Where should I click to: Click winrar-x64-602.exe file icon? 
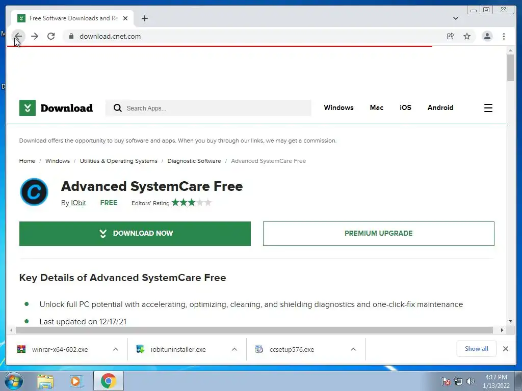coord(21,349)
